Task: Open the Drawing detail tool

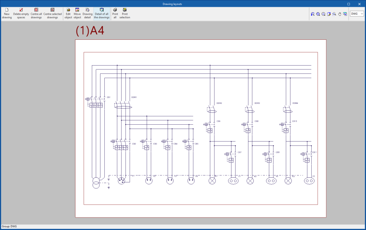Action: pyautogui.click(x=87, y=13)
